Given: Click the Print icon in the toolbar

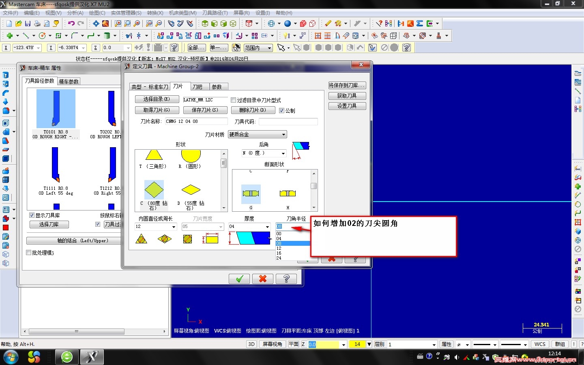Looking at the screenshot, I should tap(37, 24).
